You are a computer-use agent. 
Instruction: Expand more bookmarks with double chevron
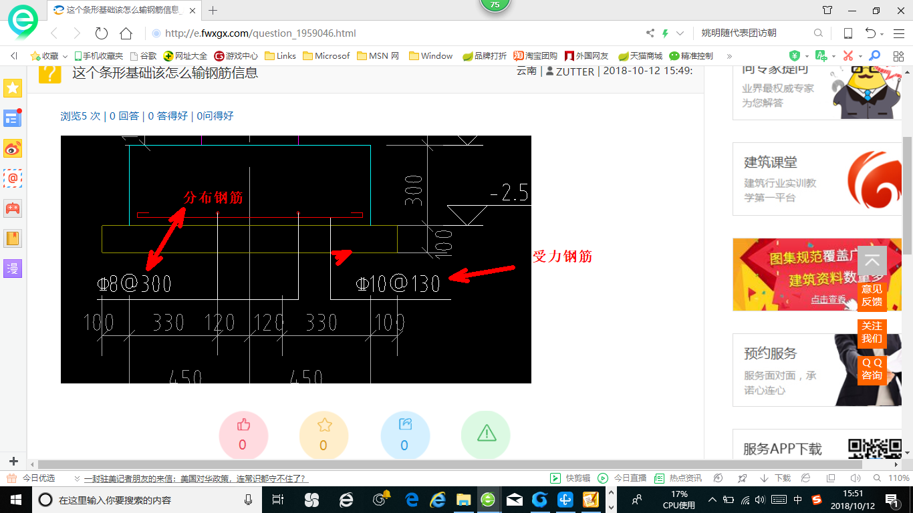(729, 56)
